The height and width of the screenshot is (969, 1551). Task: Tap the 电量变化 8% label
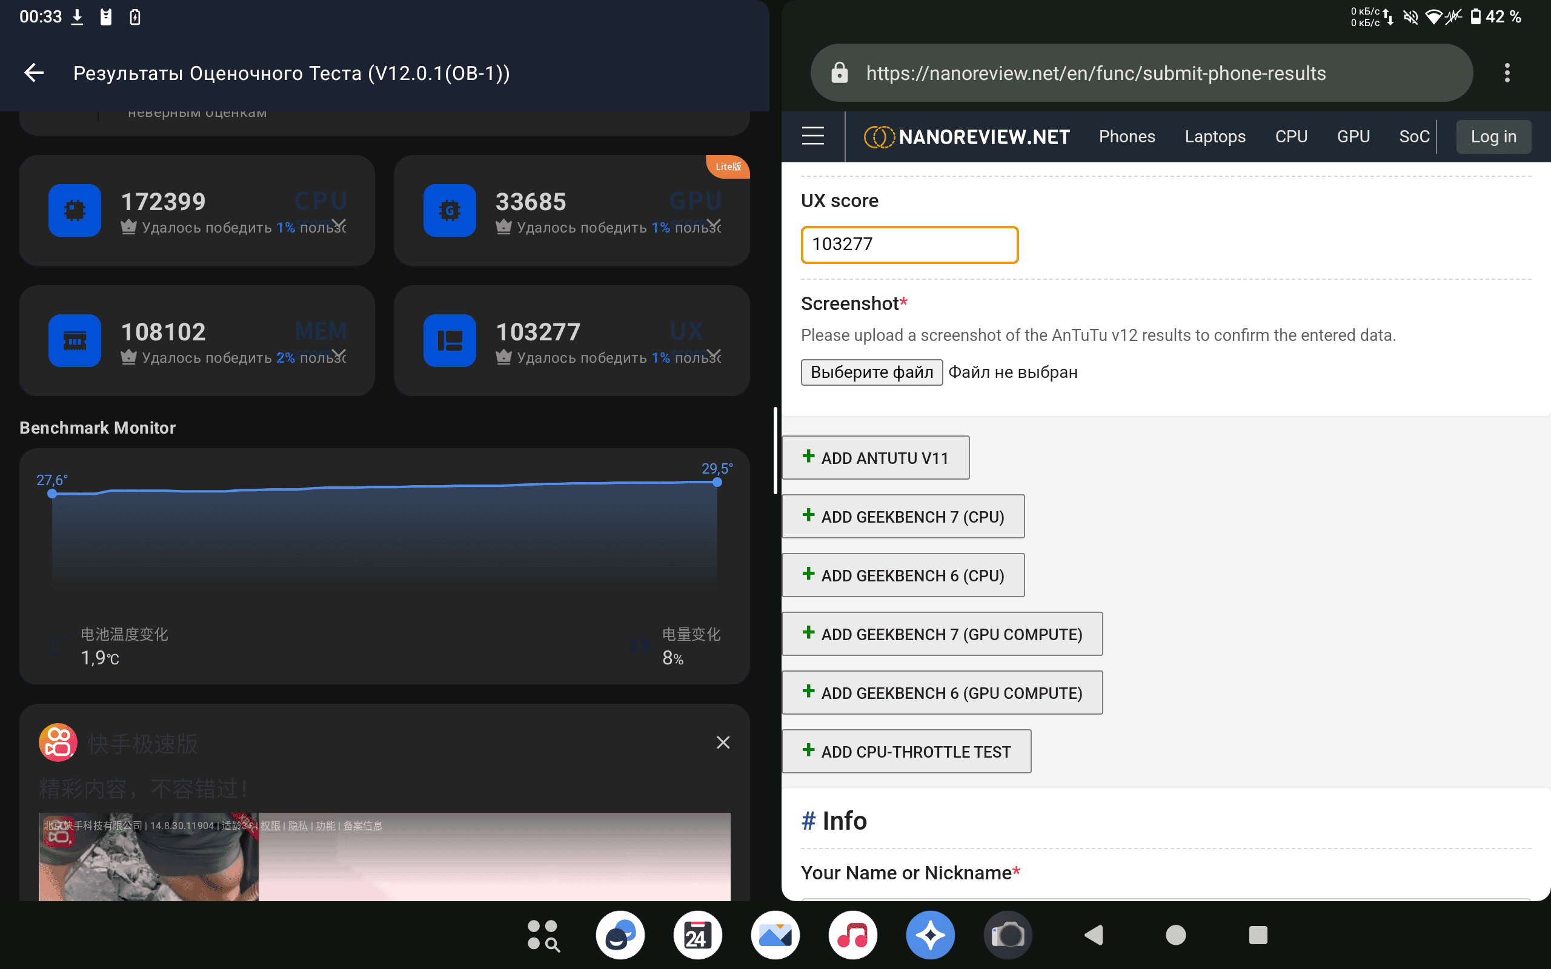pos(691,646)
